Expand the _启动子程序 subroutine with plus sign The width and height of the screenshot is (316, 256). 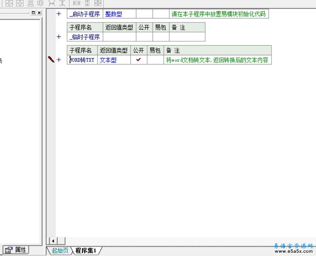pyautogui.click(x=59, y=14)
